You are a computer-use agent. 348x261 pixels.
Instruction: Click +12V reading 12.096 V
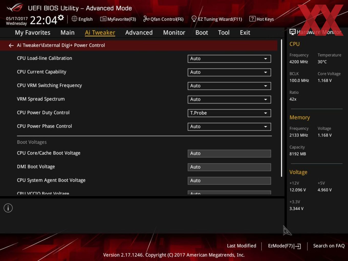pyautogui.click(x=298, y=190)
